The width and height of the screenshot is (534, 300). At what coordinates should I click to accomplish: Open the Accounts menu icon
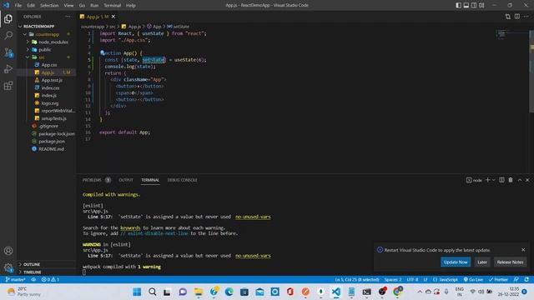pyautogui.click(x=8, y=251)
